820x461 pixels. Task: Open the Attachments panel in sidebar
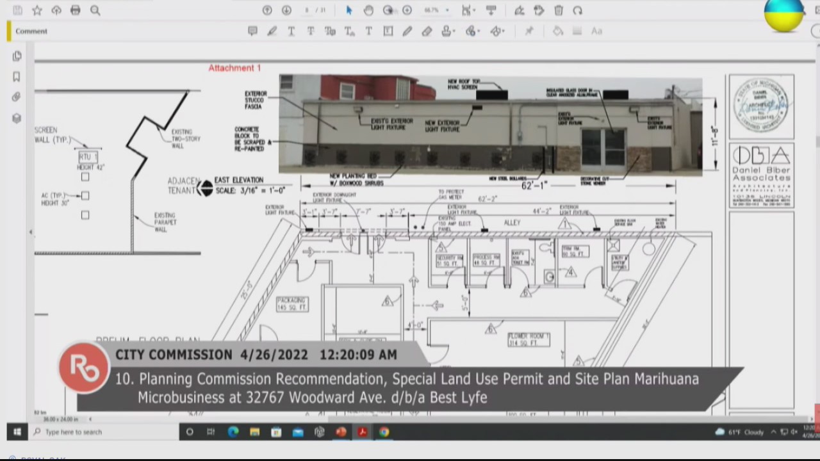click(x=17, y=97)
